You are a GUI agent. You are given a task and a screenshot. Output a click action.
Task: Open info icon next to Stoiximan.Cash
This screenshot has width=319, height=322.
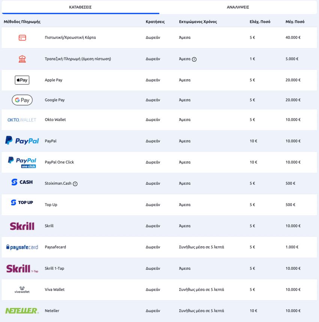point(75,184)
